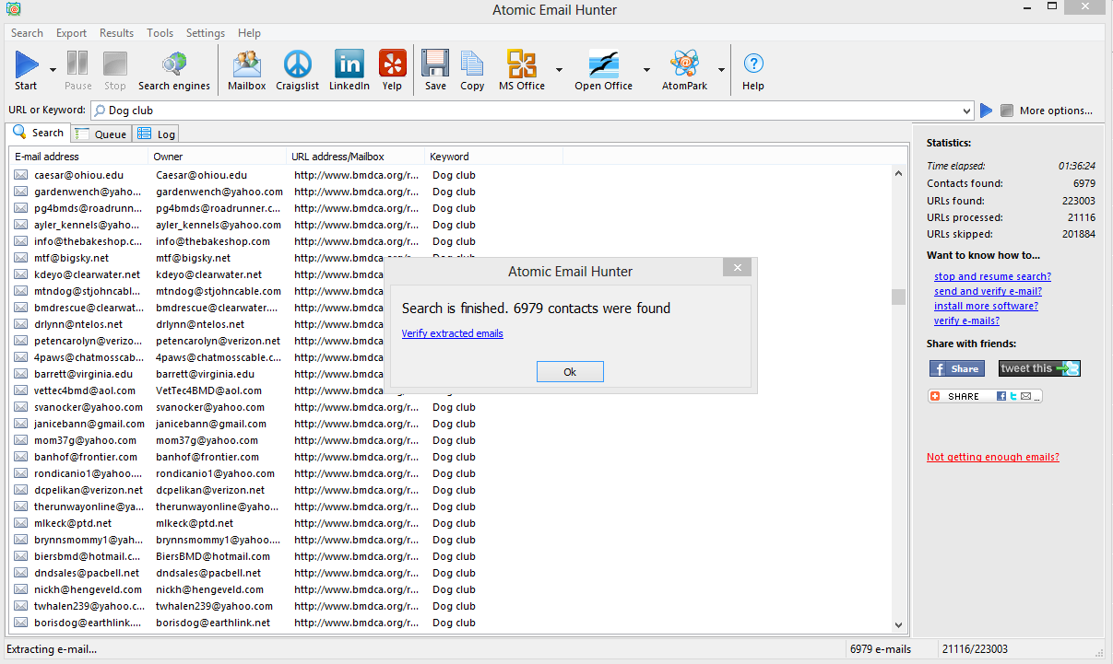
Task: Click the Pause toolbar icon
Action: pos(77,70)
